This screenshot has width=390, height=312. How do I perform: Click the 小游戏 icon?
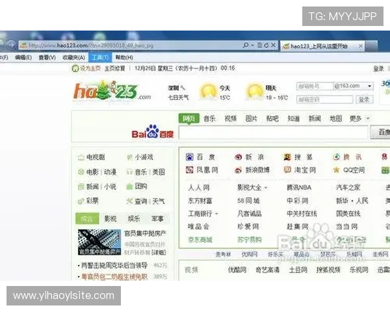(x=129, y=157)
